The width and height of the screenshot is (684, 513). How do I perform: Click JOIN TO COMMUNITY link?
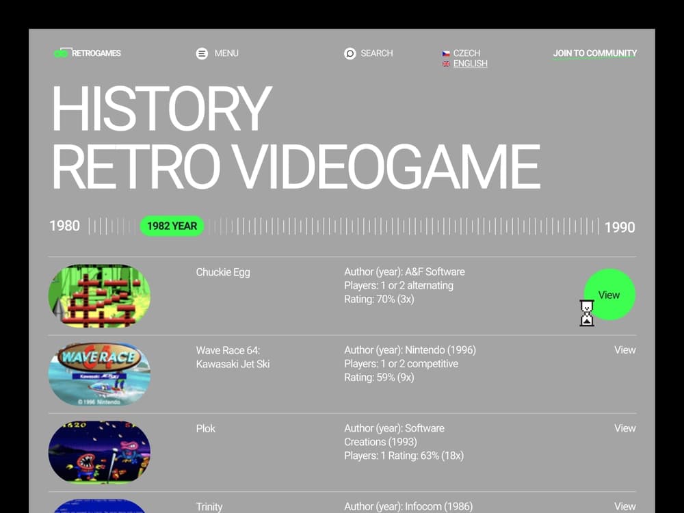pos(595,53)
